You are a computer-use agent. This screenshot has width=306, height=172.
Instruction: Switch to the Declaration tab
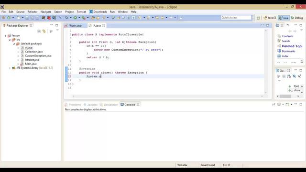pos(109,105)
